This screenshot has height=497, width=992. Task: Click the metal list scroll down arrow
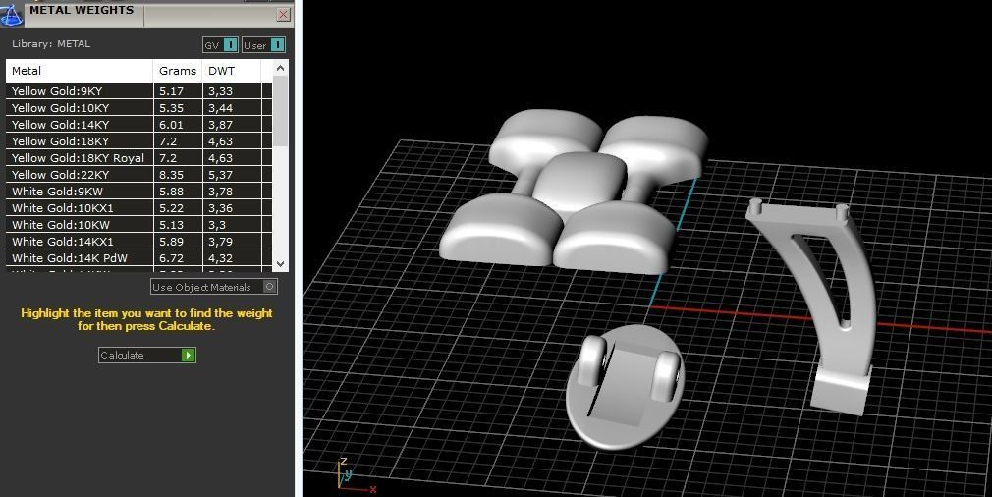point(281,263)
